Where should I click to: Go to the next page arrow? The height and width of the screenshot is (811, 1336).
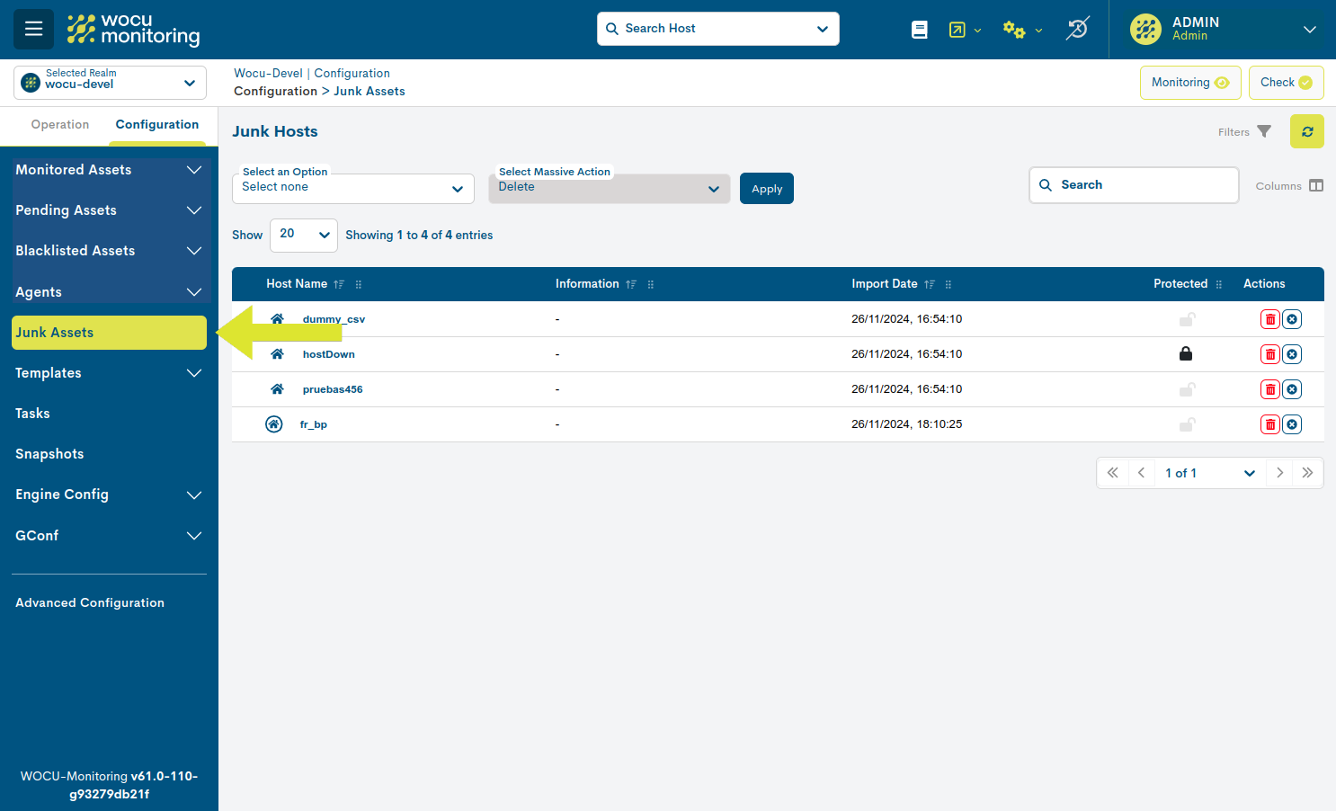pyautogui.click(x=1279, y=473)
